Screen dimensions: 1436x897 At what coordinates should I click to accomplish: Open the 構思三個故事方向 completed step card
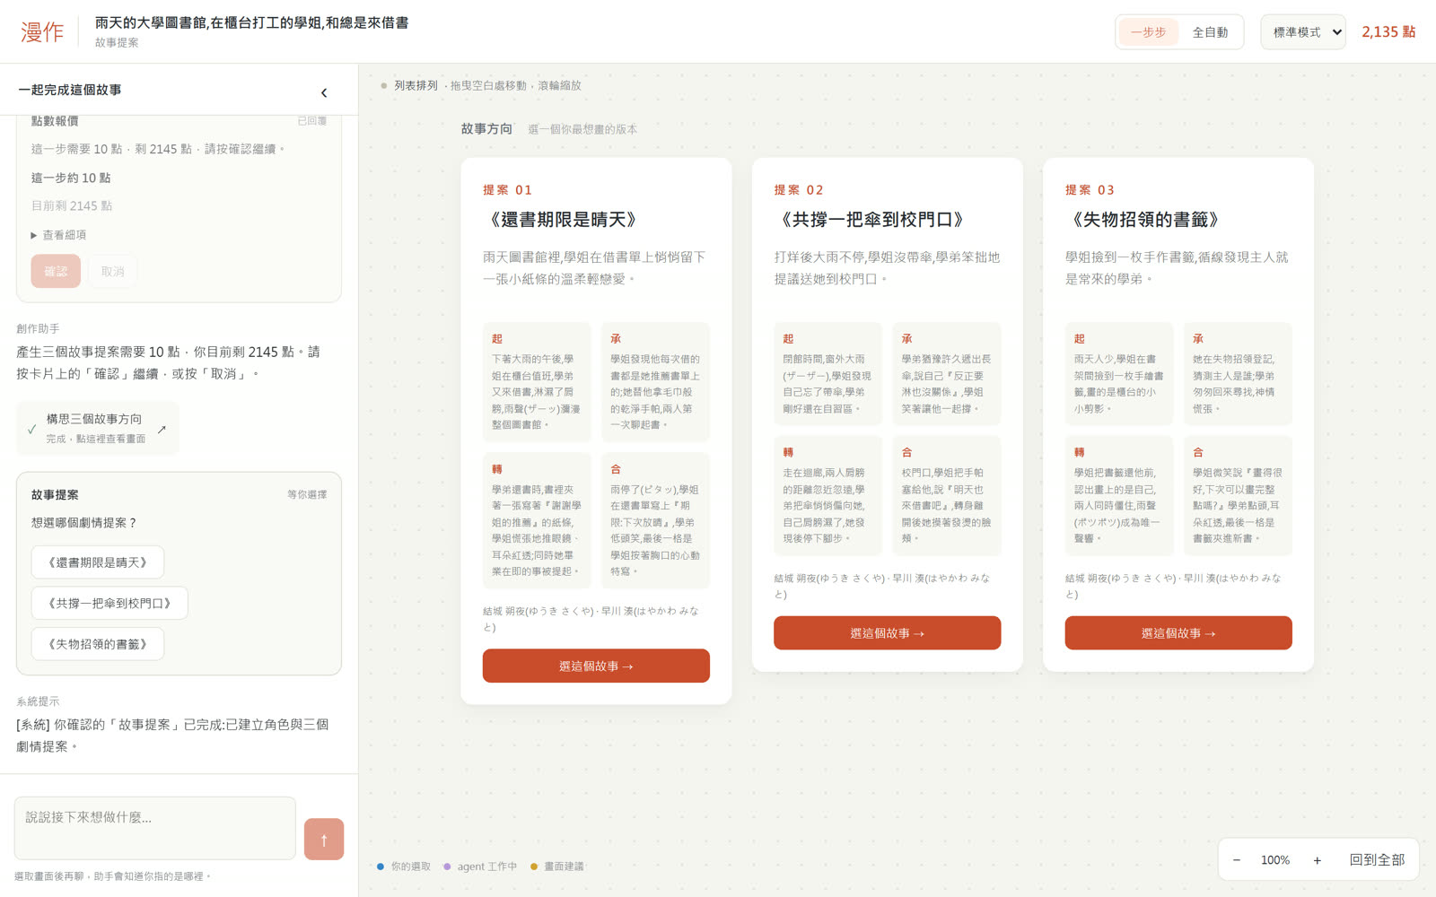pyautogui.click(x=98, y=428)
